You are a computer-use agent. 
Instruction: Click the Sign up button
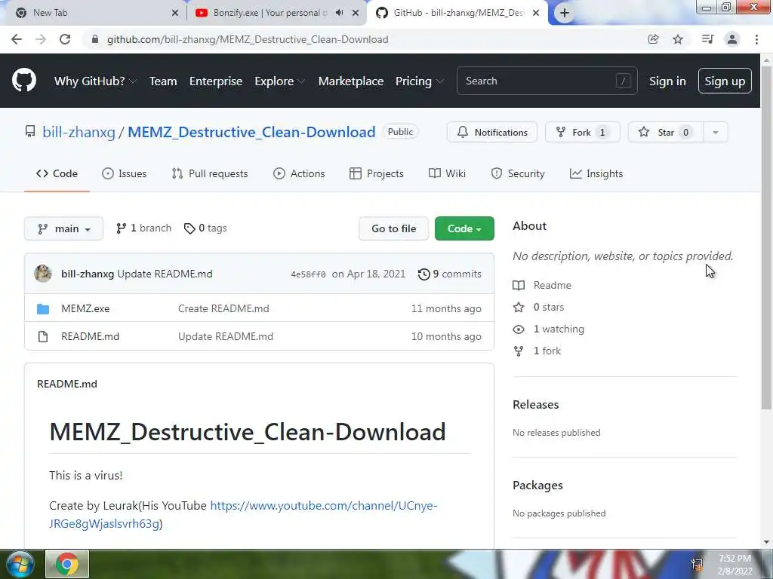(x=725, y=81)
